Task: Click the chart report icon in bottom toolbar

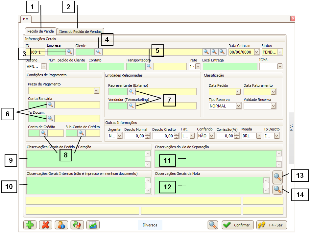Action: [93, 225]
